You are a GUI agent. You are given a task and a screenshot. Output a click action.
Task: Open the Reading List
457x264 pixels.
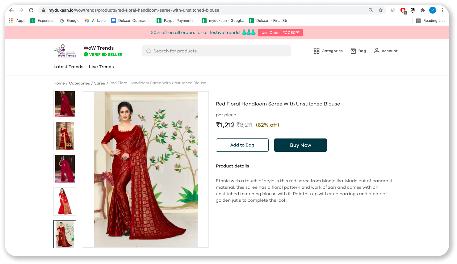(430, 20)
